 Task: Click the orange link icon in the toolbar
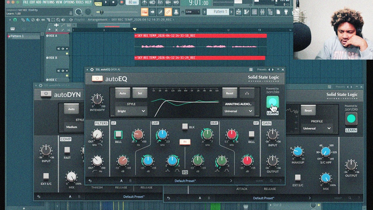tap(168, 12)
